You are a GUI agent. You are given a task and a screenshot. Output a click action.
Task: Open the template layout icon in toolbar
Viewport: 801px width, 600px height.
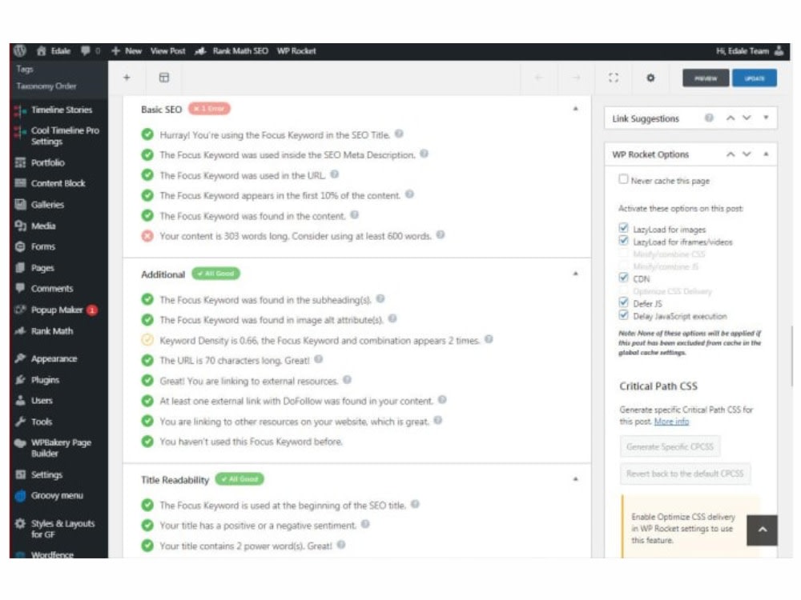(164, 78)
